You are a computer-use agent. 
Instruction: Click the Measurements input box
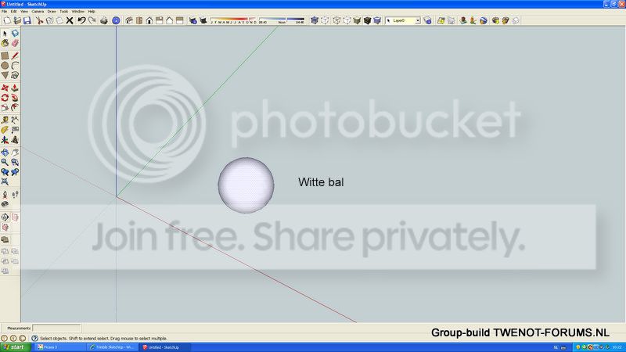point(56,328)
